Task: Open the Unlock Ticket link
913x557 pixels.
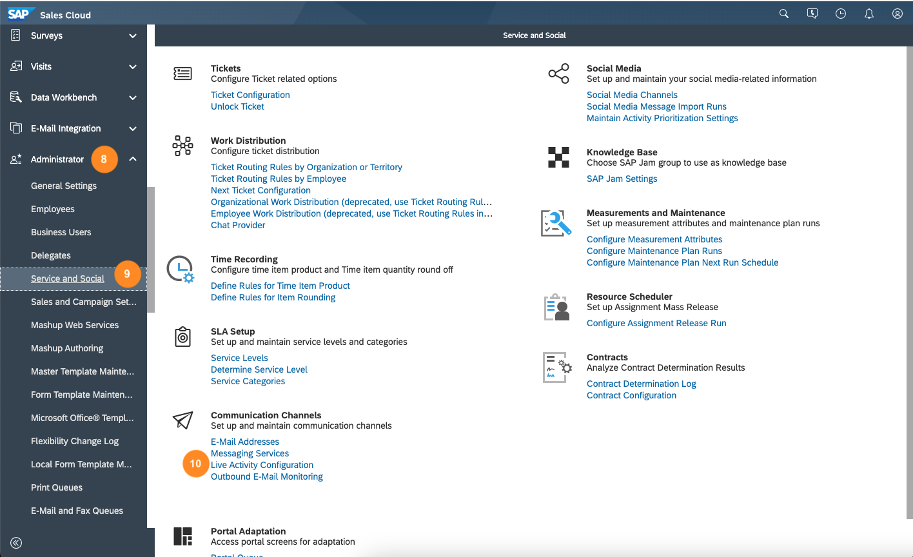Action: coord(237,106)
